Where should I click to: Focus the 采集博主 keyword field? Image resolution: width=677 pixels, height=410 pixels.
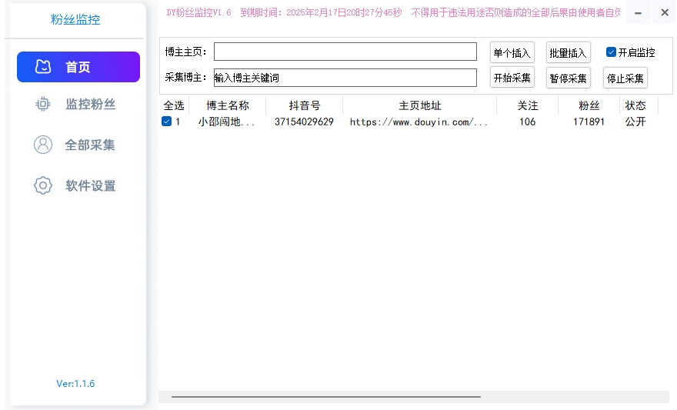345,78
